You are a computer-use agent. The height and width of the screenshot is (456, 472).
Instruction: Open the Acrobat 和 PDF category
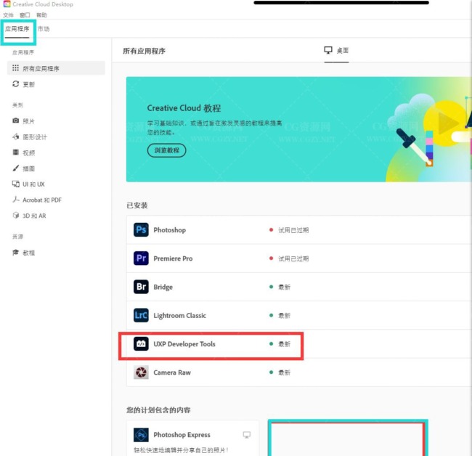pos(42,200)
